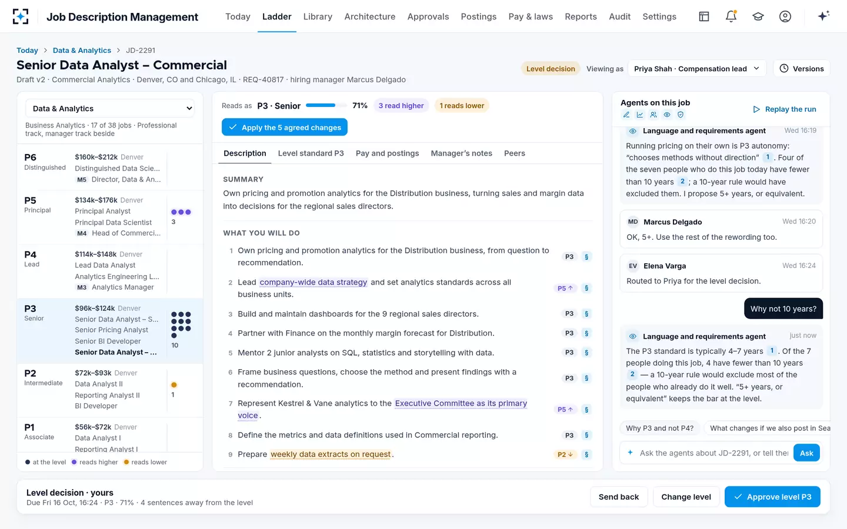Select the people agent icon
The height and width of the screenshot is (529, 847).
coord(653,115)
